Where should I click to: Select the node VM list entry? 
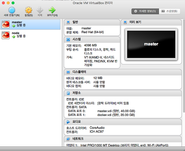pos(30,35)
